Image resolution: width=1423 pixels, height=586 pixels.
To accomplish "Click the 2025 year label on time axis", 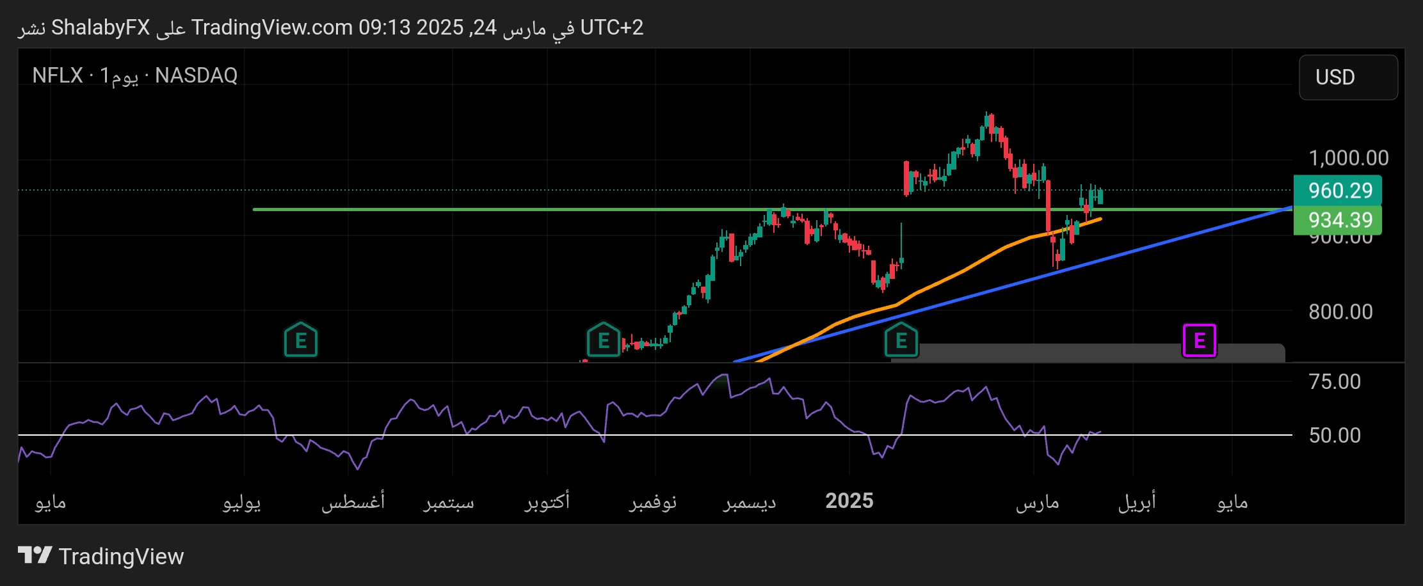I will tap(849, 501).
